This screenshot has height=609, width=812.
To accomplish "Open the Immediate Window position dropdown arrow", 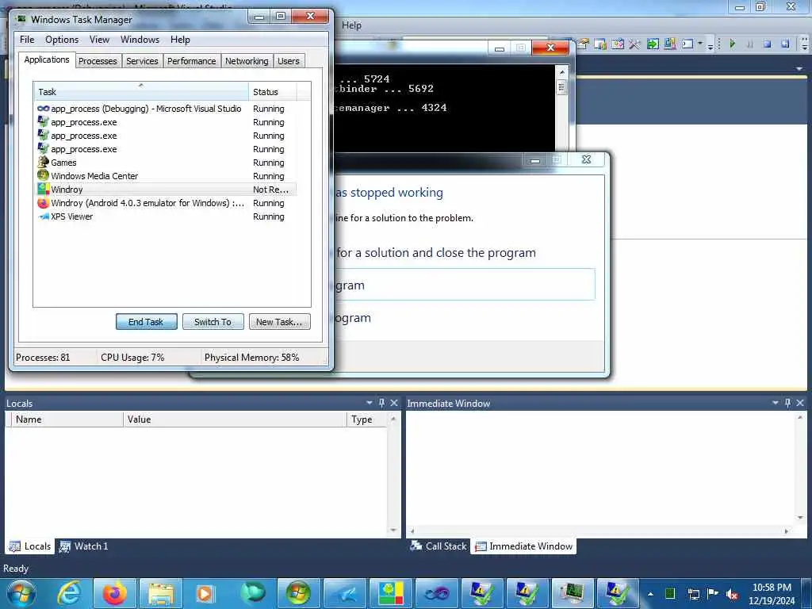I will point(776,403).
